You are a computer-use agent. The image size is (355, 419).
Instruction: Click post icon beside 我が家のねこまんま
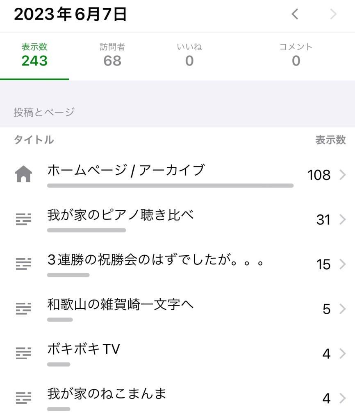tap(23, 398)
